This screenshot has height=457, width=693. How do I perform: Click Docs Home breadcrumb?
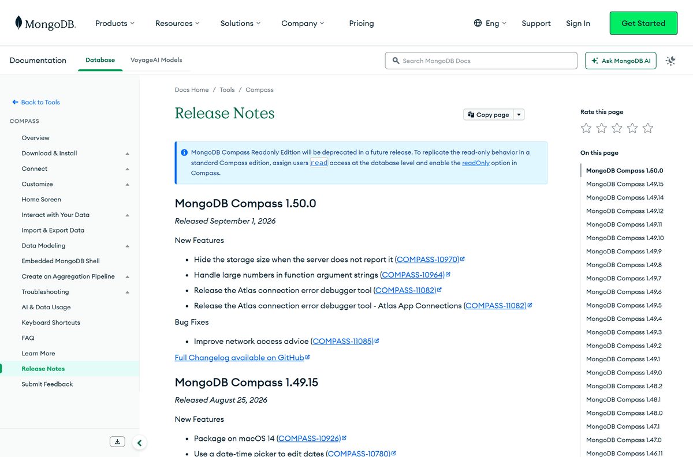point(192,90)
